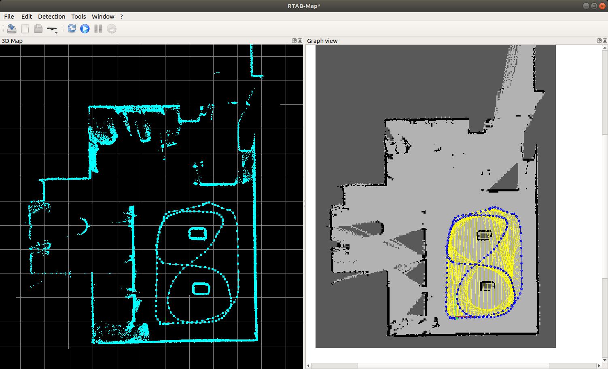Open the File menu
The width and height of the screenshot is (608, 369).
tap(9, 17)
